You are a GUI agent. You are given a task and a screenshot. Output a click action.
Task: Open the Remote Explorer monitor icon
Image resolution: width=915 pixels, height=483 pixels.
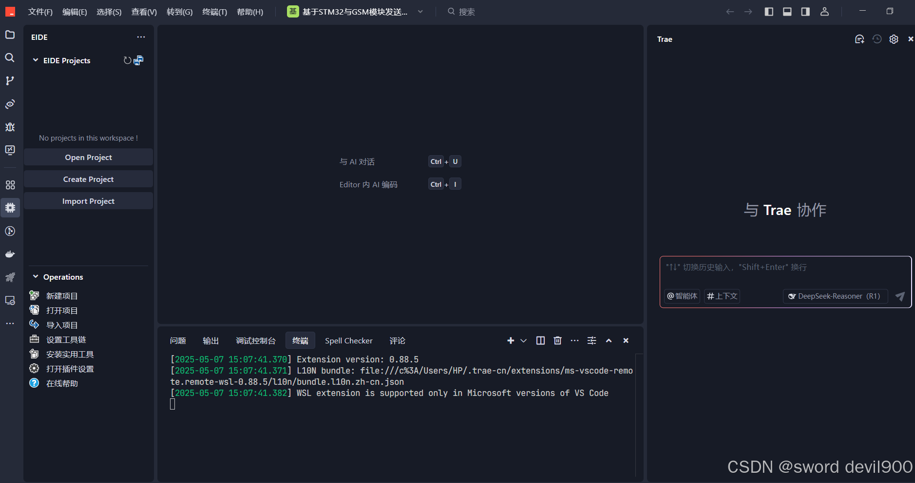[x=10, y=150]
